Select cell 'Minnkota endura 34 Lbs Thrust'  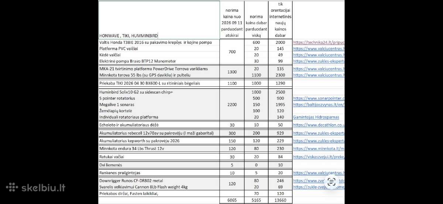[x=159, y=149]
